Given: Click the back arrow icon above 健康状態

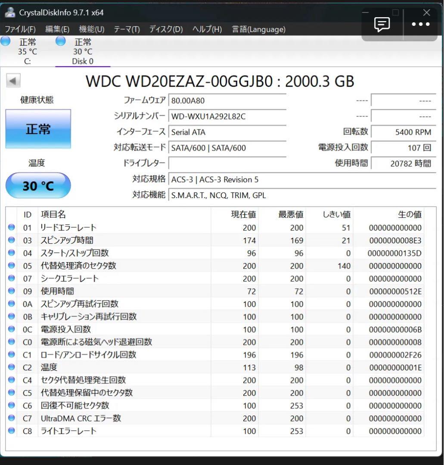Looking at the screenshot, I should pos(13,81).
